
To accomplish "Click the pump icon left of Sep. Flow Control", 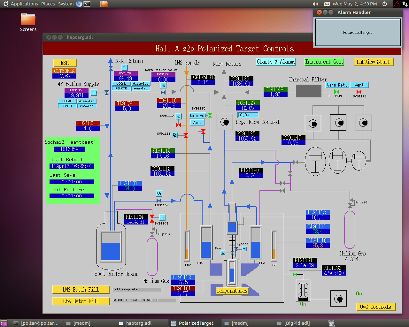I will 225,122.
